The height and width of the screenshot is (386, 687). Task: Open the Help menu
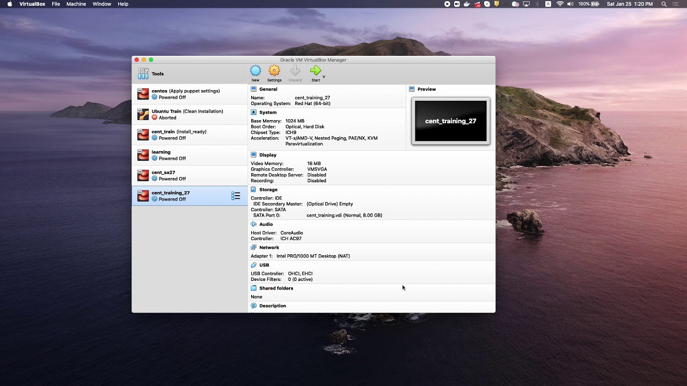click(x=123, y=4)
